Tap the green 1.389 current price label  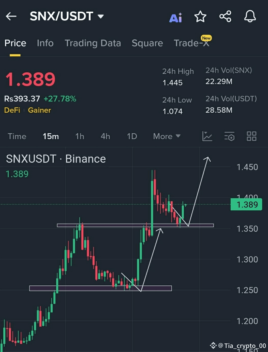[x=246, y=205]
